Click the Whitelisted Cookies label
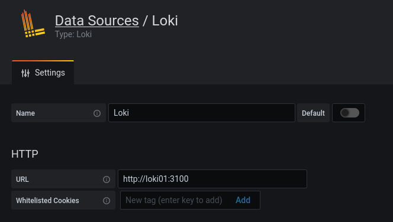 (47, 201)
